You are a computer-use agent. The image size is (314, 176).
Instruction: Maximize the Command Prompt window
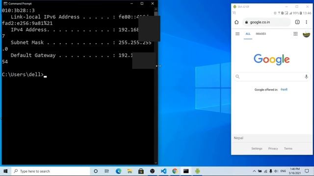[x=142, y=3]
